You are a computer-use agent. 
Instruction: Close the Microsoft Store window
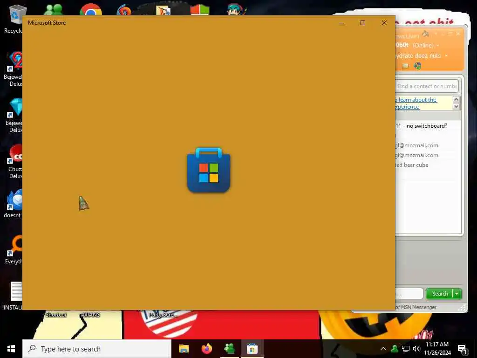[384, 23]
